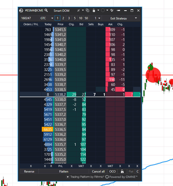Click the unlocked padlock icon in title bar

pos(94,10)
